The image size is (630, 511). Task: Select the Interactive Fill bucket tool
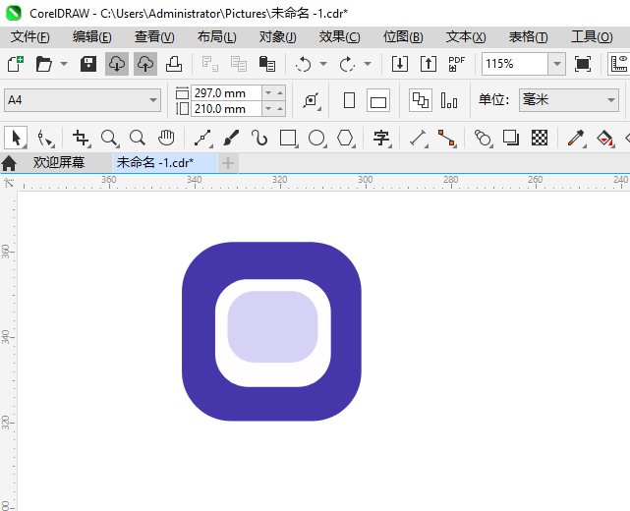605,138
